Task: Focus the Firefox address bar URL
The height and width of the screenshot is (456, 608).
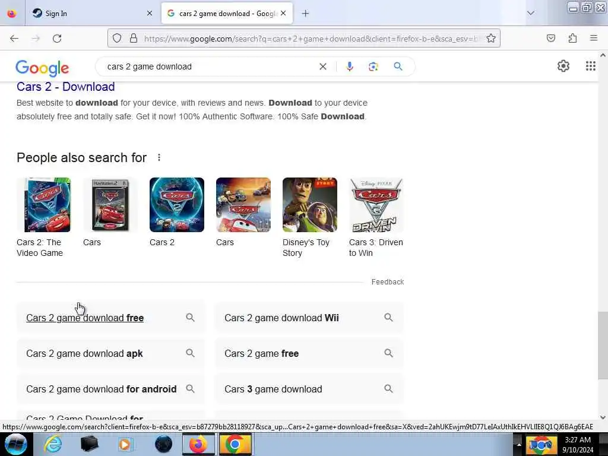Action: pyautogui.click(x=312, y=39)
